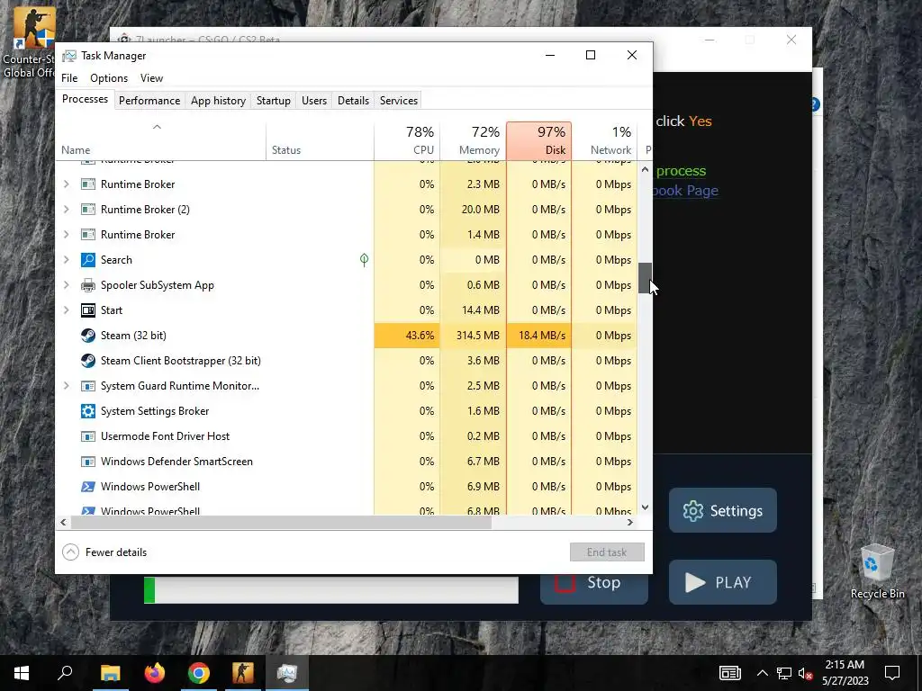
Task: Switch to the Users tab
Action: click(314, 101)
